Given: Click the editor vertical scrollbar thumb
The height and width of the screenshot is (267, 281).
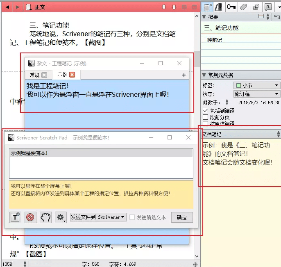Looking at the screenshot, I should pyautogui.click(x=197, y=59).
